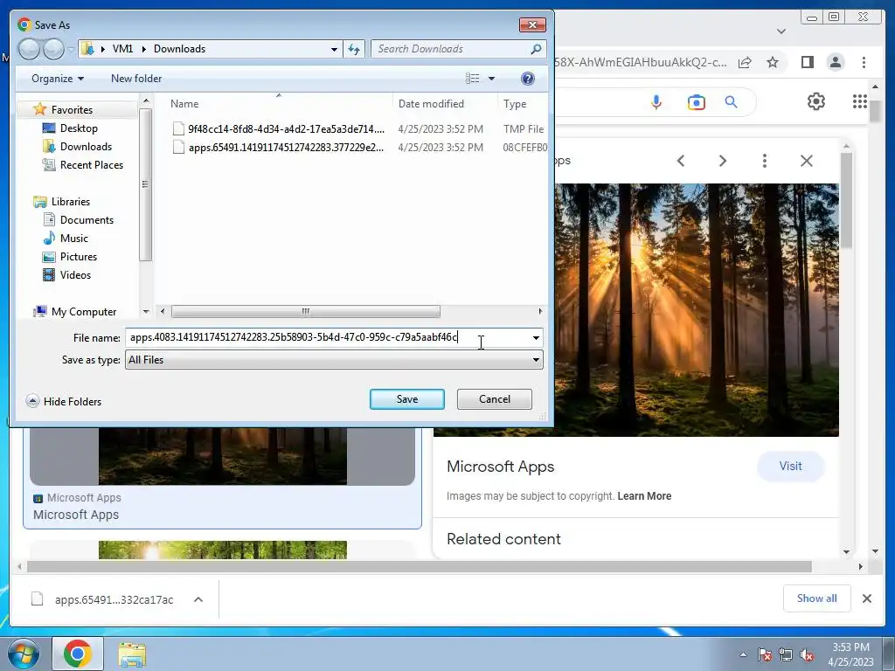Close the Chrome downloads bar
This screenshot has height=671, width=895.
(x=866, y=598)
